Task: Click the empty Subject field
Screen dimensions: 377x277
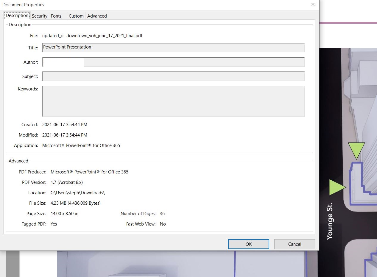Action: coord(173,76)
